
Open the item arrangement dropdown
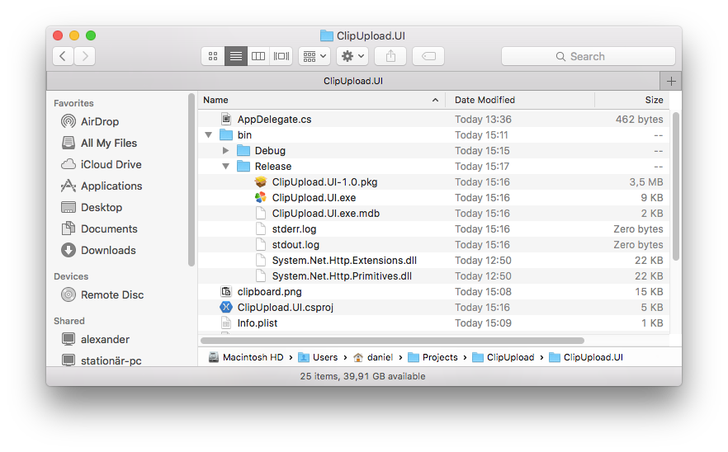(314, 56)
